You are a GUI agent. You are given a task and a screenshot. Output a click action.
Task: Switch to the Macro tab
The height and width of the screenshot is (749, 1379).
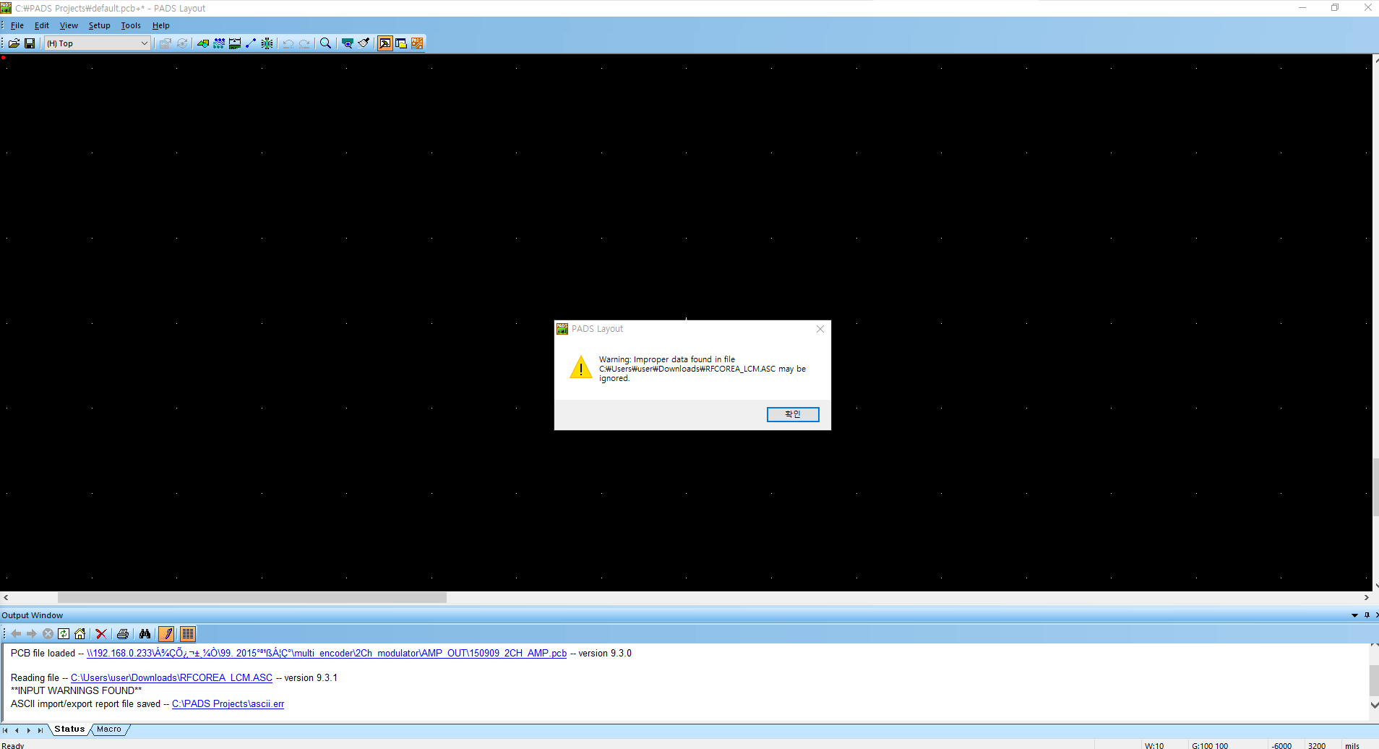pos(109,729)
